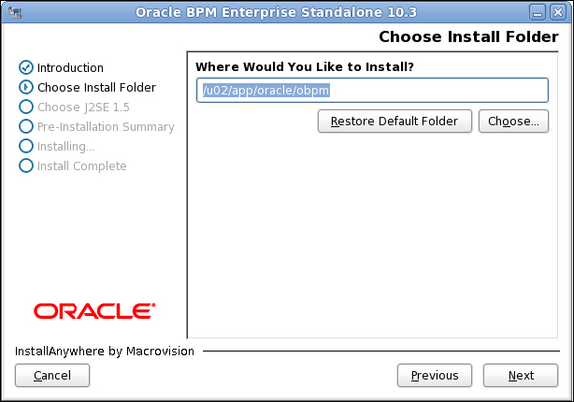Image resolution: width=574 pixels, height=402 pixels.
Task: Select the Pre-Installation Summary step label
Action: (x=106, y=127)
